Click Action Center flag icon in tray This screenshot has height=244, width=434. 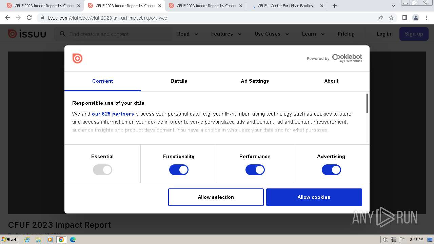[402, 240]
